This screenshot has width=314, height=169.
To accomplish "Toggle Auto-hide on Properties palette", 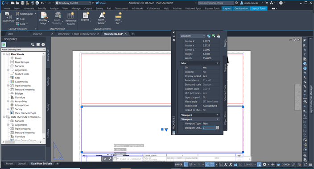I will pyautogui.click(x=174, y=36).
